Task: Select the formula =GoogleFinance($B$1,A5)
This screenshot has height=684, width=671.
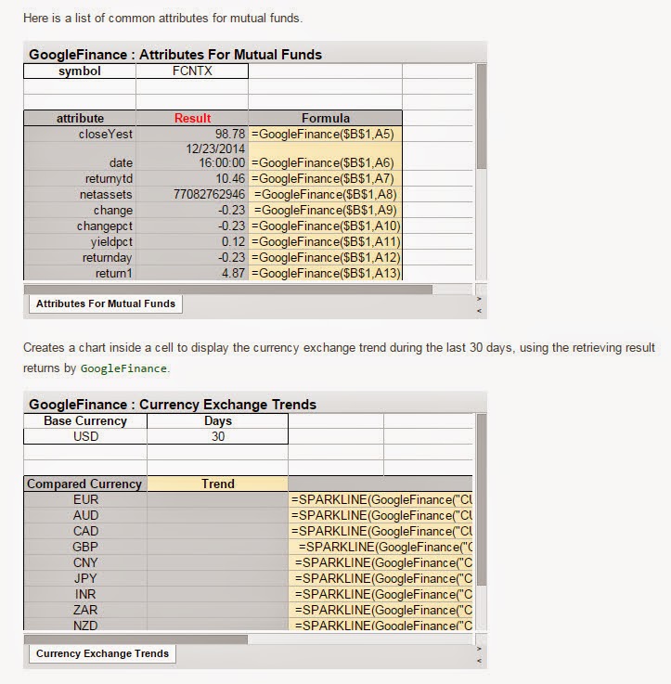Action: tap(326, 134)
